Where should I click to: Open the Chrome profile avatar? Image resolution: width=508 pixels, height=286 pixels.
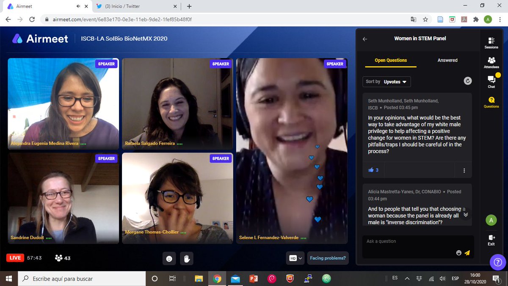488,19
